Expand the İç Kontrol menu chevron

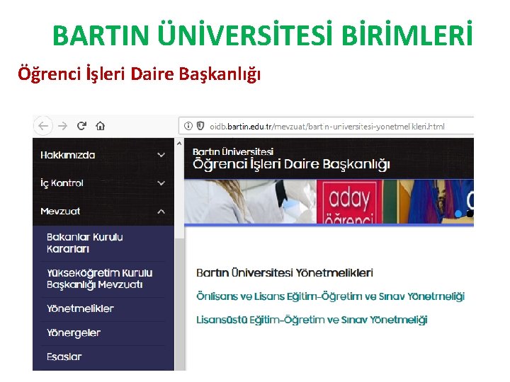tap(161, 183)
